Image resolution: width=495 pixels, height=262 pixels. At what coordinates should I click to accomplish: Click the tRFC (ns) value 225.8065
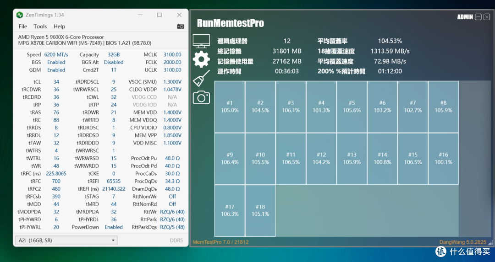tap(56, 173)
